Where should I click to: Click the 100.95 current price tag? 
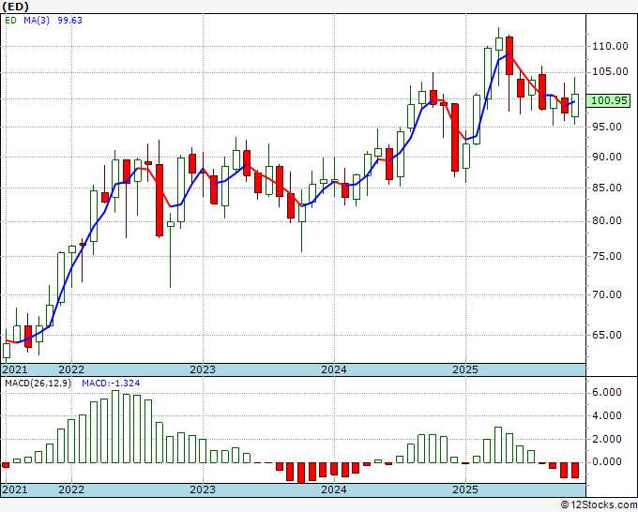[x=608, y=100]
